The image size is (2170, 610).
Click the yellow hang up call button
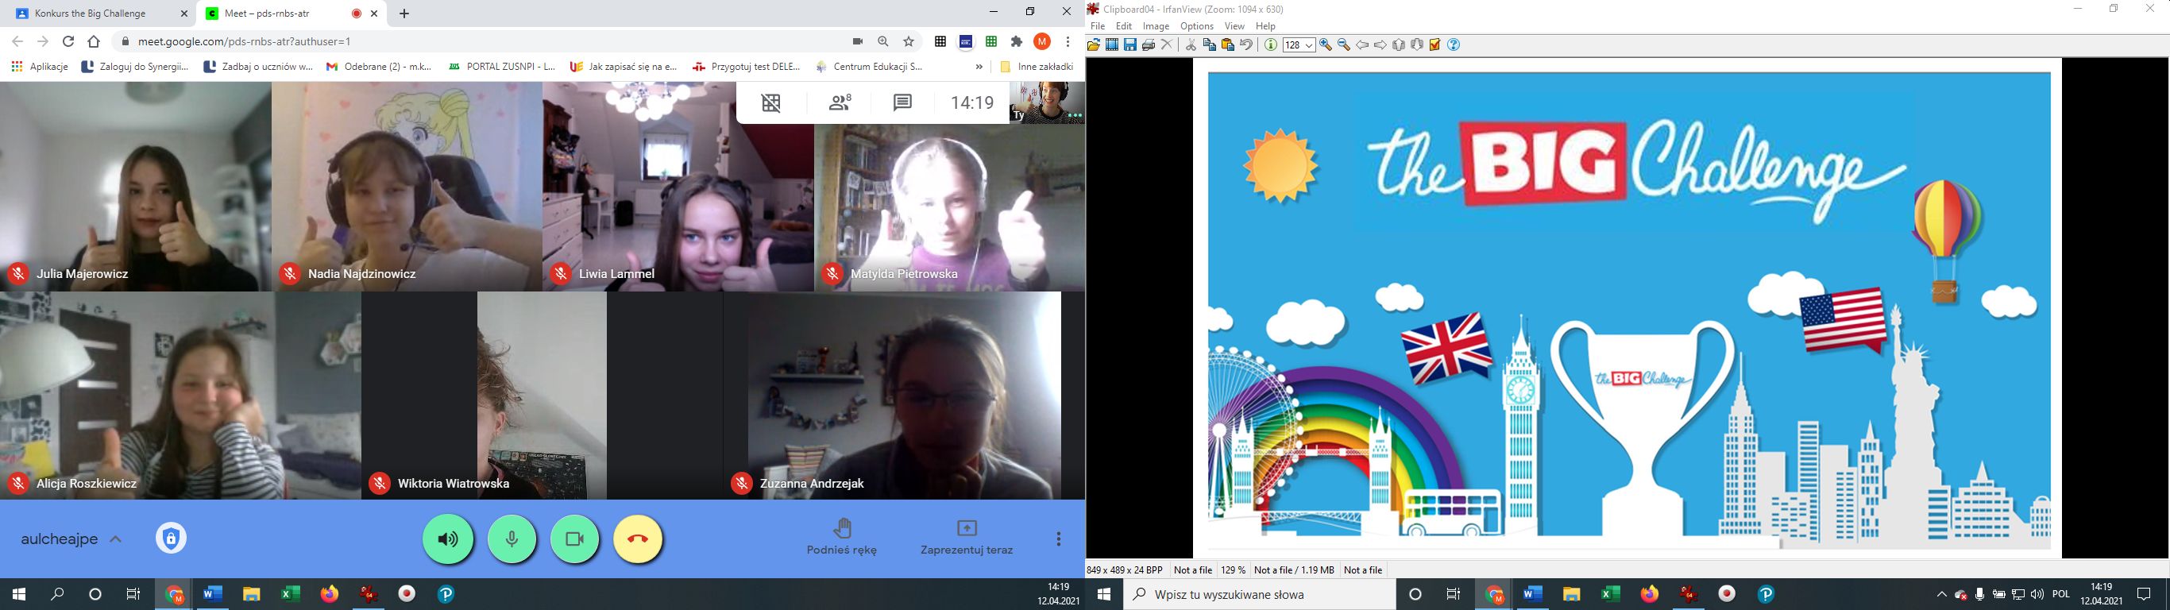(x=639, y=539)
